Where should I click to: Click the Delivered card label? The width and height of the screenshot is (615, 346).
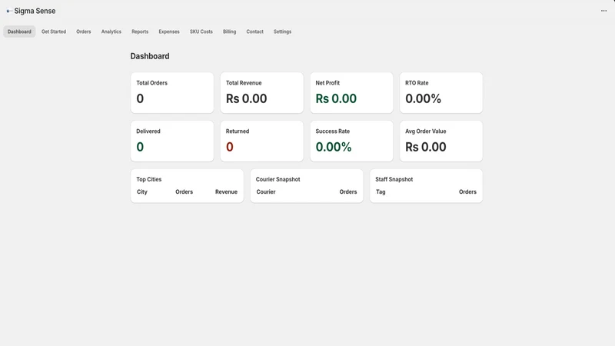148,131
